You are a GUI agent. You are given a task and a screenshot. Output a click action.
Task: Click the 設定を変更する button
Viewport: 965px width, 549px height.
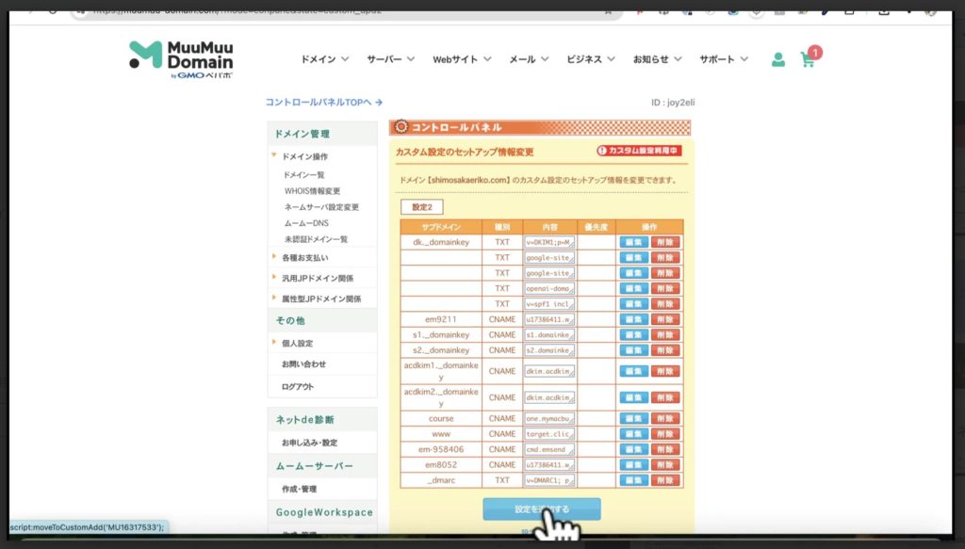coord(543,508)
